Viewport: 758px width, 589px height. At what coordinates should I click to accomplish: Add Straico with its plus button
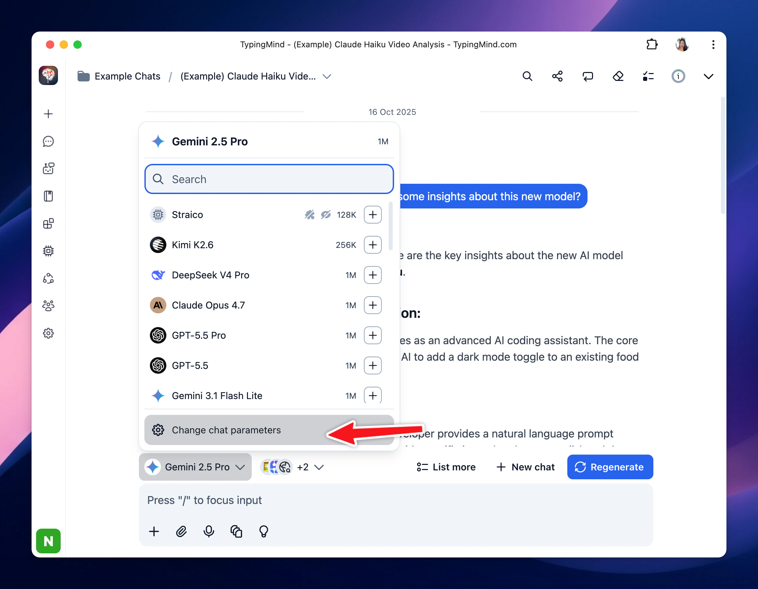tap(372, 215)
